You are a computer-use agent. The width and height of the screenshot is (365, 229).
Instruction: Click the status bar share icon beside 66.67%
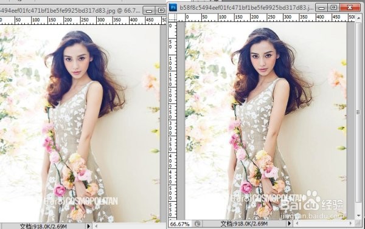(197, 224)
